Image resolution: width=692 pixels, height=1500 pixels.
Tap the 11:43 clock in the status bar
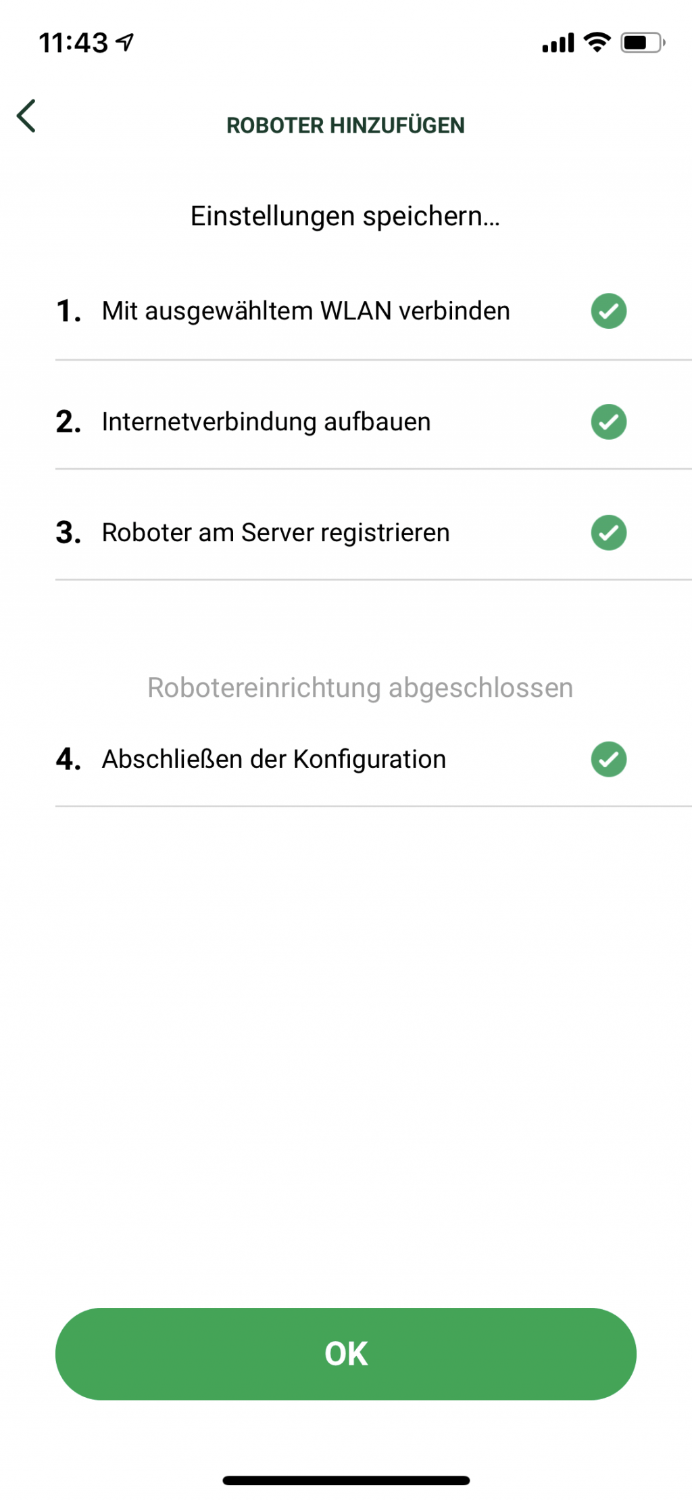(73, 43)
